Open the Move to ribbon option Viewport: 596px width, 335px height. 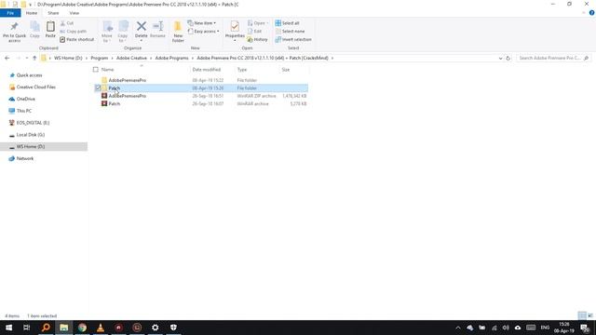pyautogui.click(x=107, y=32)
